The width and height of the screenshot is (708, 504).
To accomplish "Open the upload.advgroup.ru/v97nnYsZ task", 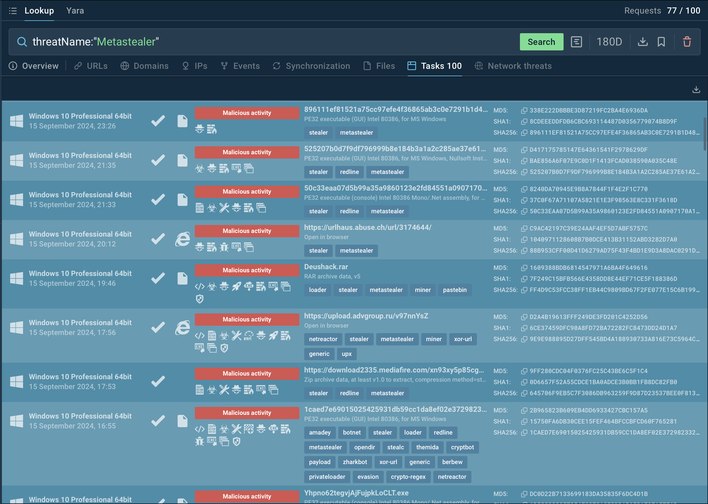I will click(x=366, y=316).
